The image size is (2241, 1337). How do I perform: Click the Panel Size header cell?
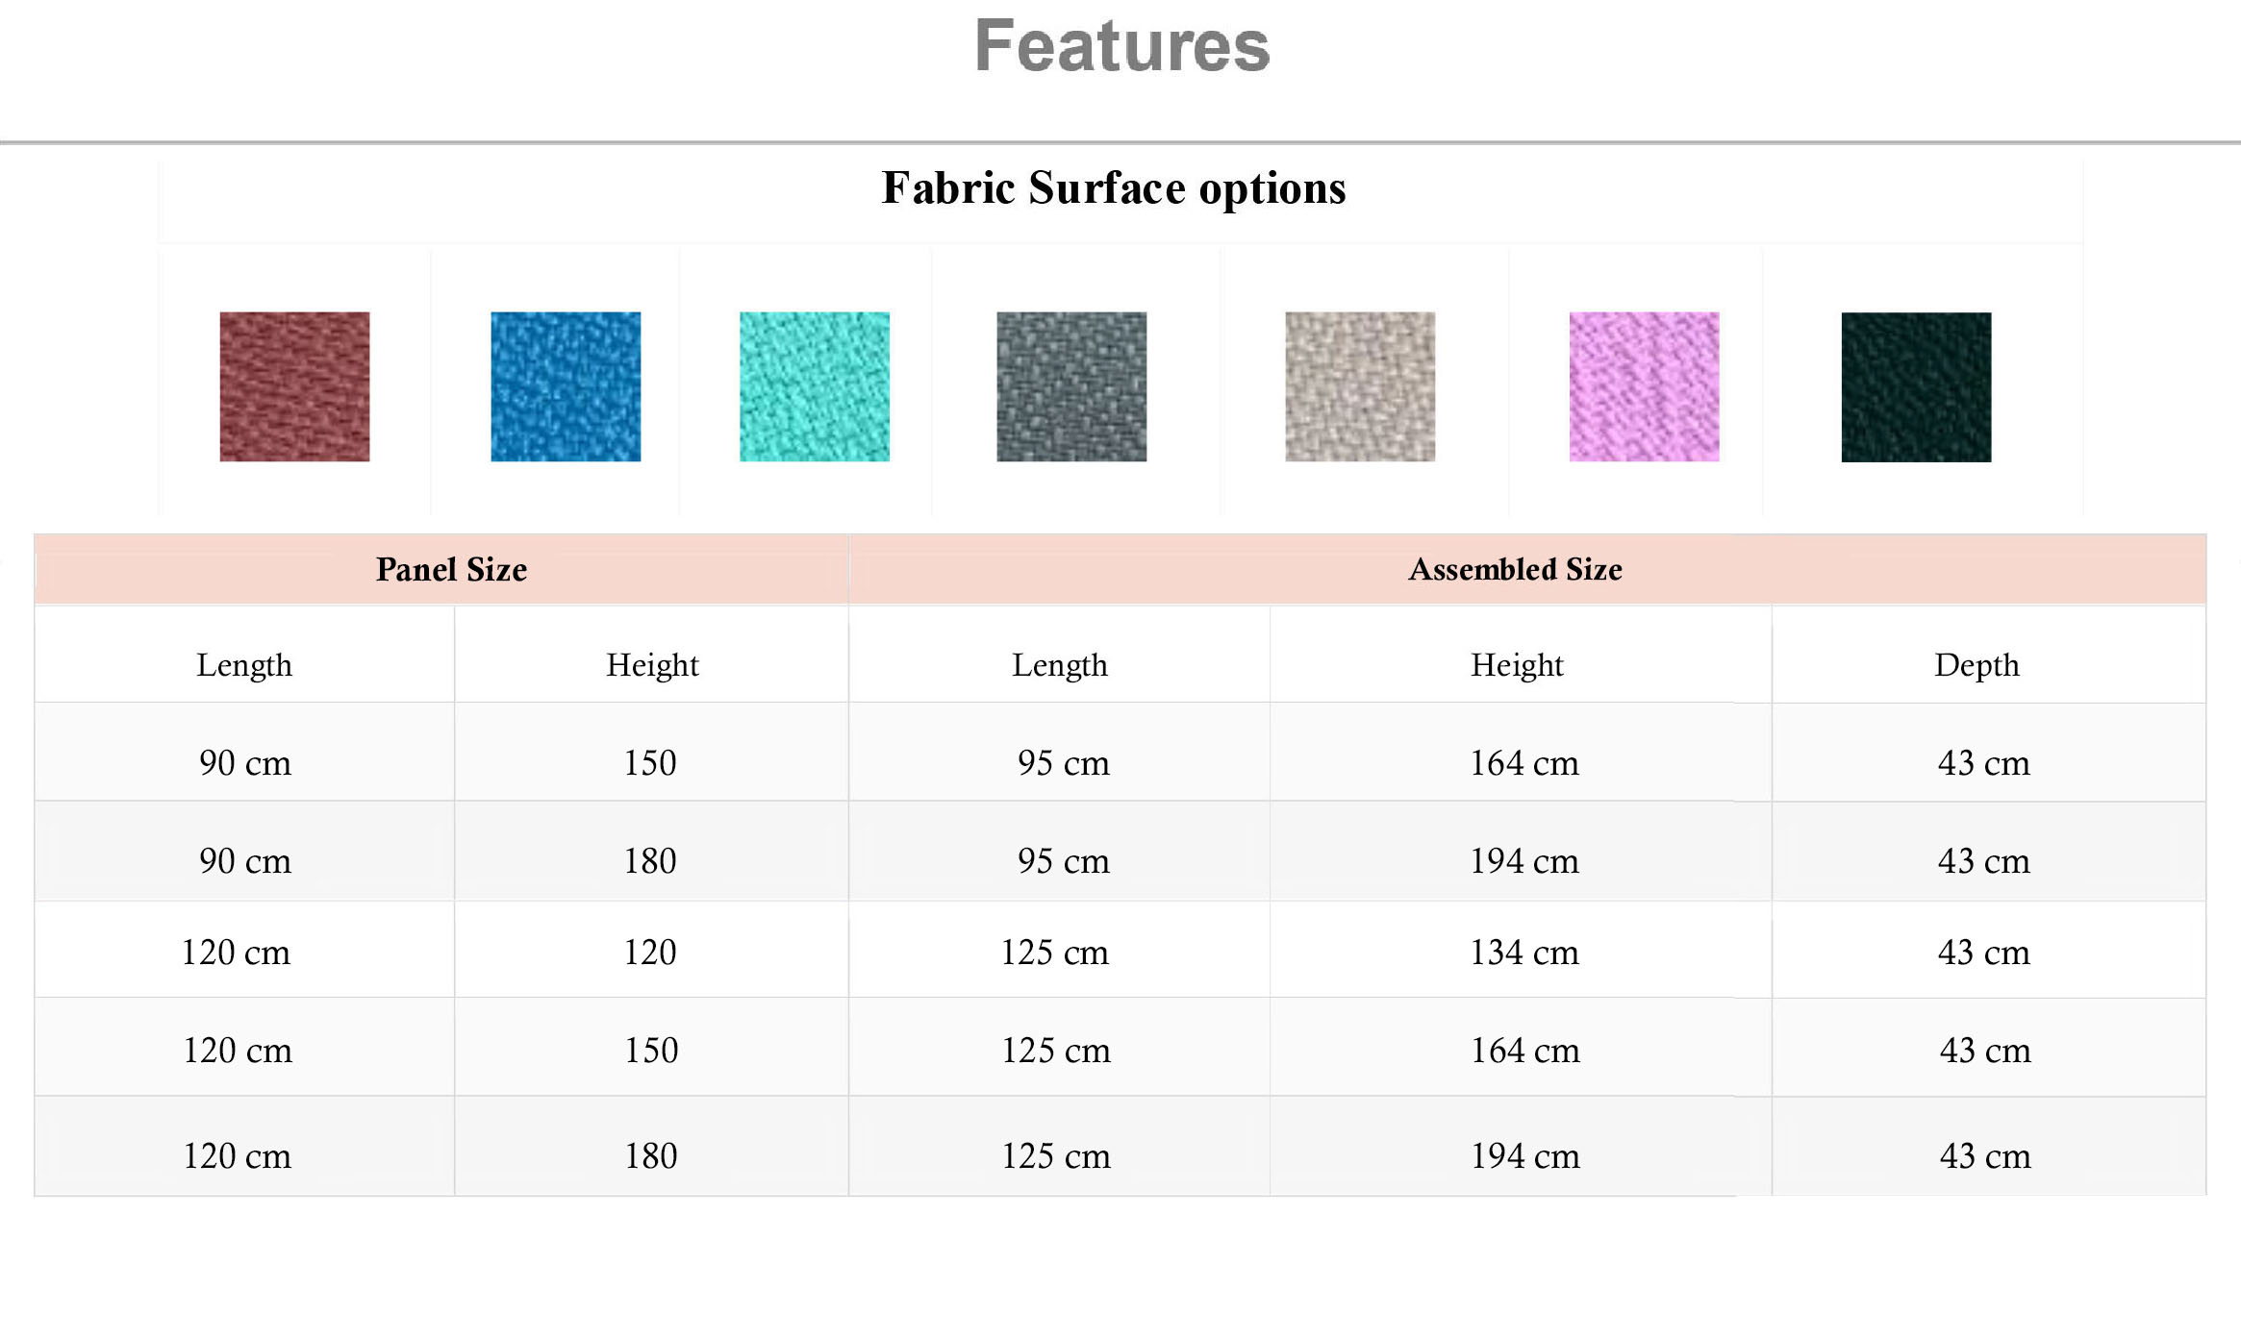pos(441,569)
